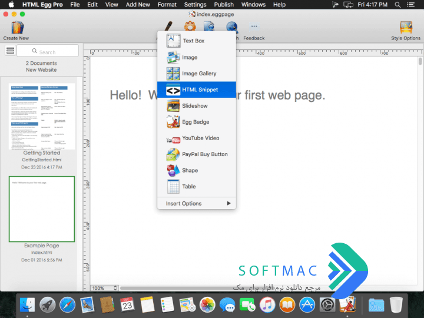The height and width of the screenshot is (318, 424).
Task: Add an Egg Badge
Action: pyautogui.click(x=197, y=122)
